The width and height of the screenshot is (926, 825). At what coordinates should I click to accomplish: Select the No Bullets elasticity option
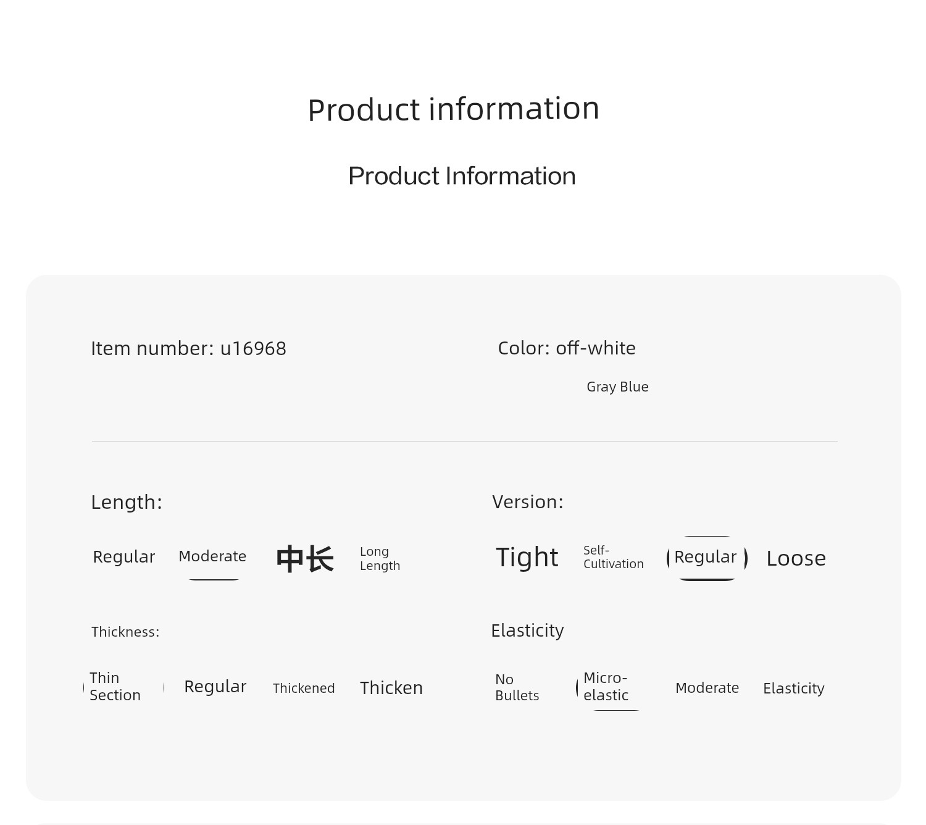(517, 687)
